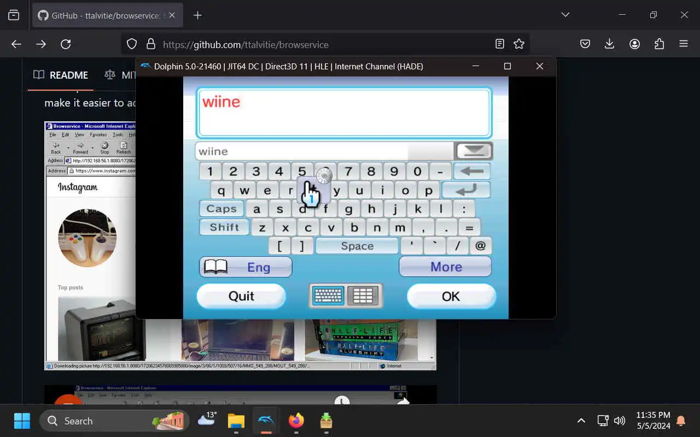The image size is (700, 437).
Task: Click the Enter return-arrow key on Wii keyboard
Action: click(x=466, y=190)
